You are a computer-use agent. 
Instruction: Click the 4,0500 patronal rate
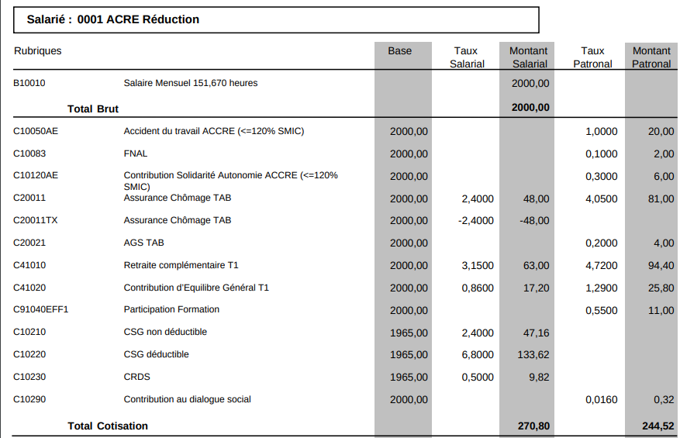[x=602, y=199]
